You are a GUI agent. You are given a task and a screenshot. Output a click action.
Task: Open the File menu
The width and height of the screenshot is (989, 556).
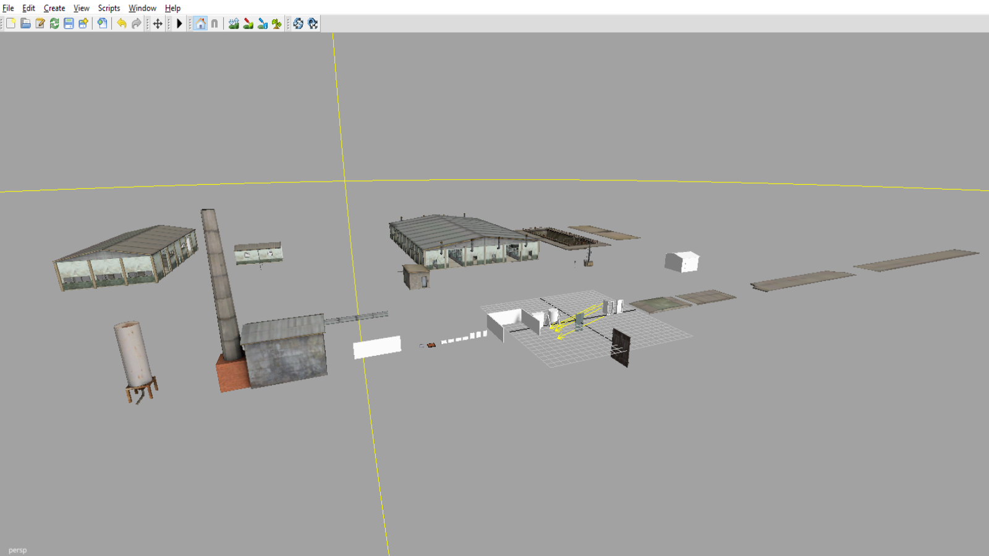8,8
